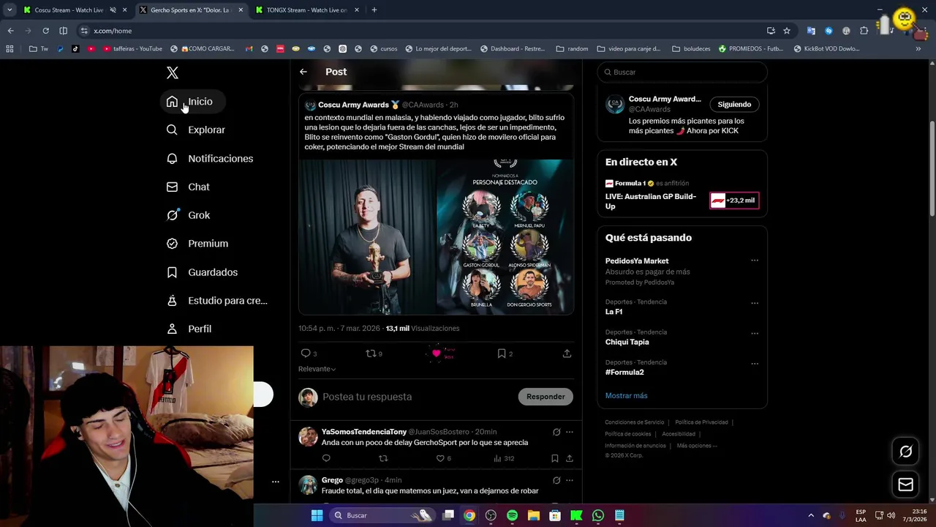936x527 pixels.
Task: Open the nominees Personaje Destacado image
Action: click(x=505, y=237)
